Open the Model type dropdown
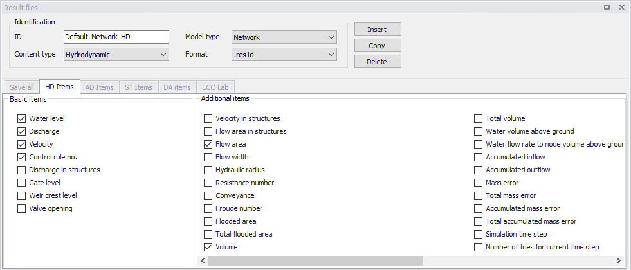Viewport: 631px width, 270px height. [284, 37]
